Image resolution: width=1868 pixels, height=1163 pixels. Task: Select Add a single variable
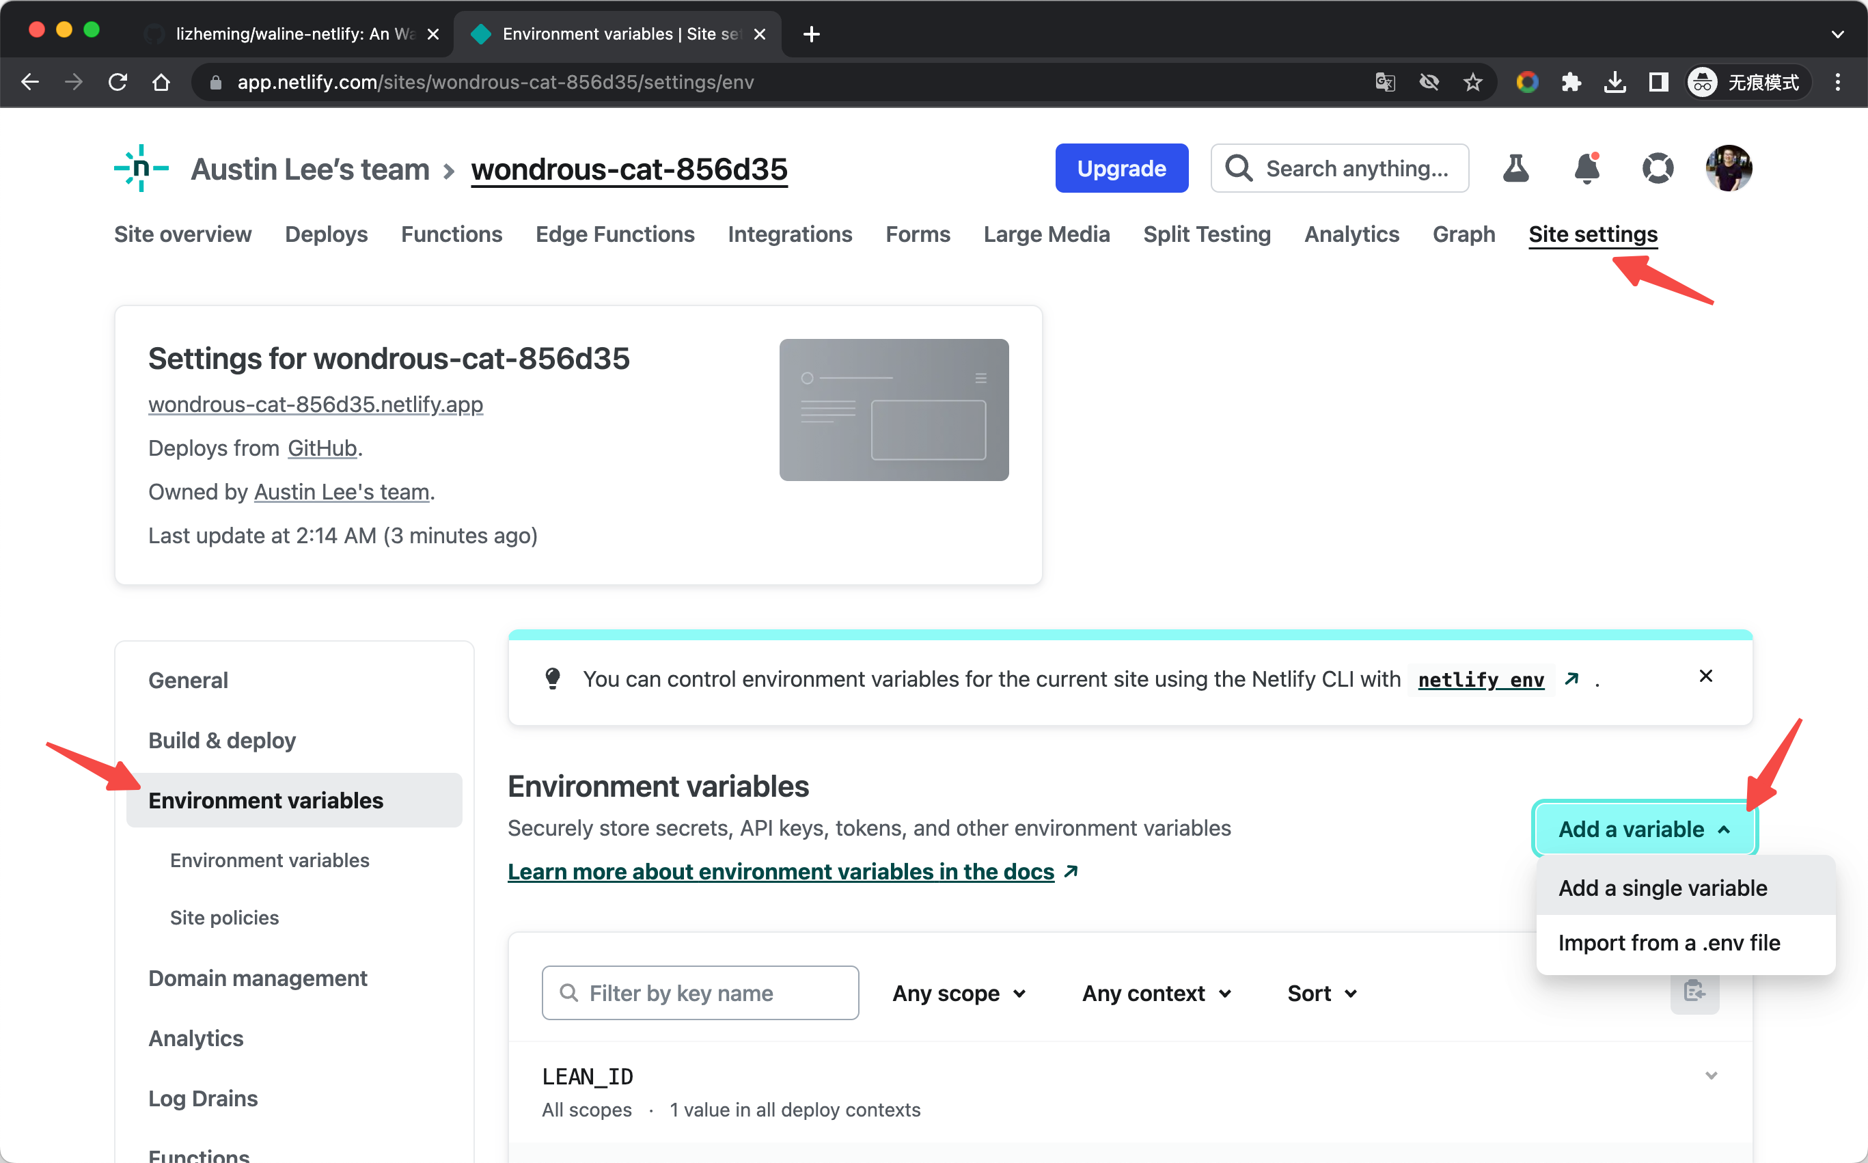1662,888
